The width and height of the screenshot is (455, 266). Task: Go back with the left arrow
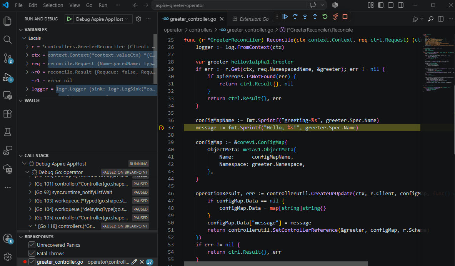pos(135,5)
